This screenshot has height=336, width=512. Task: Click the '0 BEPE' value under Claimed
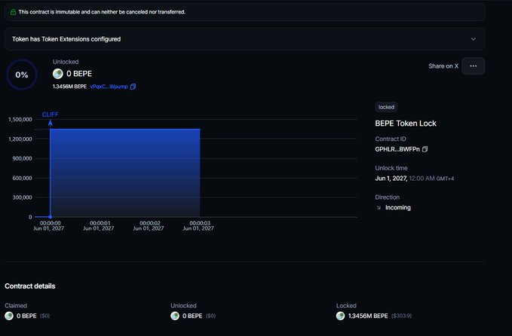(26, 316)
